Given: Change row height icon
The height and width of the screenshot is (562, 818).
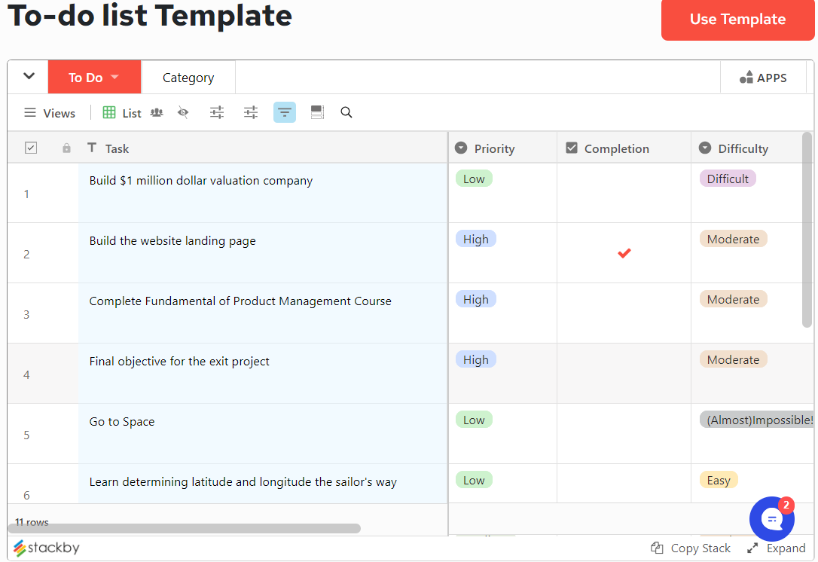Looking at the screenshot, I should coord(316,112).
